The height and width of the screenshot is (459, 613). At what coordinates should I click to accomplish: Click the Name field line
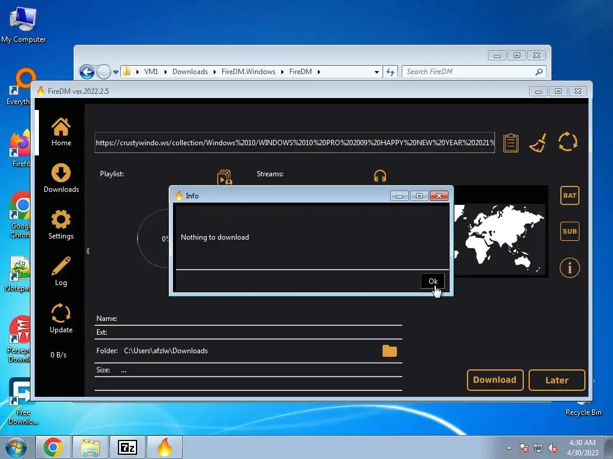pyautogui.click(x=248, y=319)
